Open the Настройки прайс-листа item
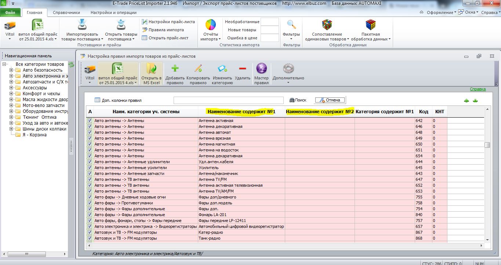Image resolution: width=501 pixels, height=265 pixels. click(168, 22)
